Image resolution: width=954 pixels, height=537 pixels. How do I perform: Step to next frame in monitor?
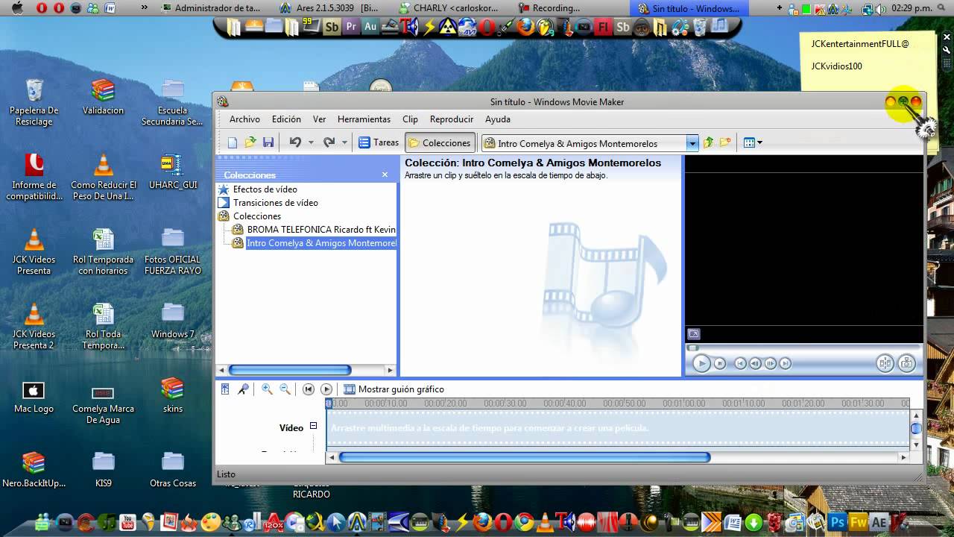click(770, 363)
